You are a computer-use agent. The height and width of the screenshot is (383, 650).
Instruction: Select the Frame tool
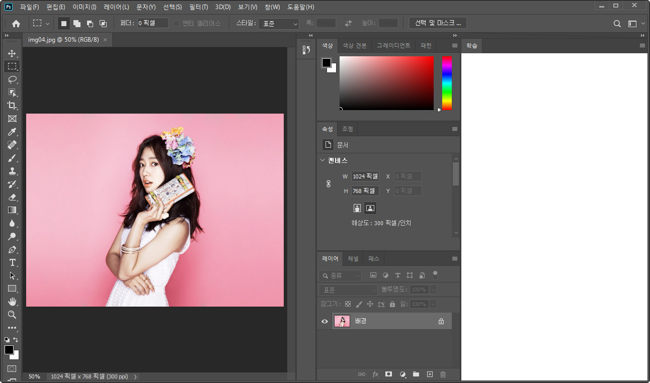point(12,119)
